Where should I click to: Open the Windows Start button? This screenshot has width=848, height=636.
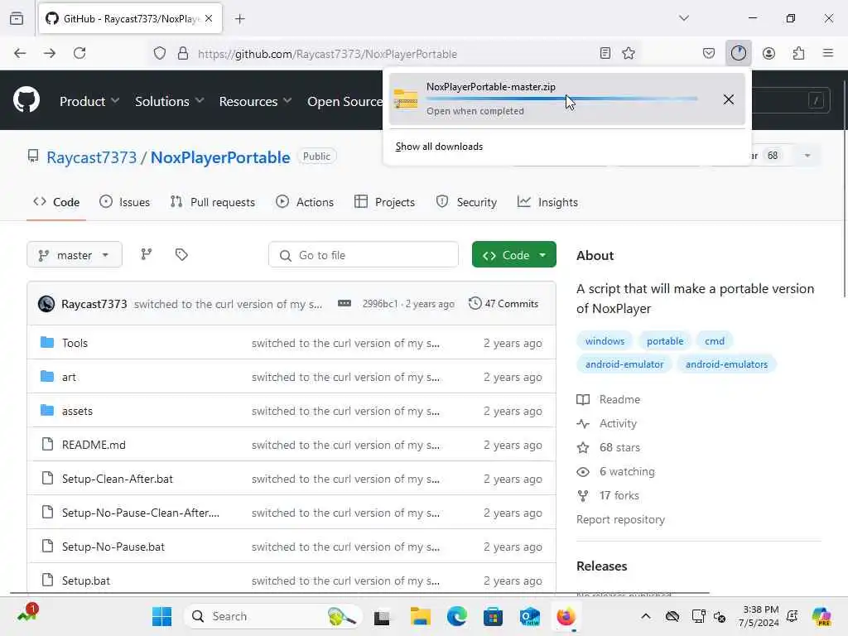[x=161, y=616]
